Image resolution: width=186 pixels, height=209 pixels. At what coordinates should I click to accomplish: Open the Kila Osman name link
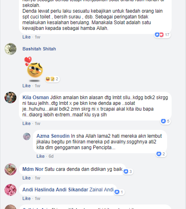click(x=36, y=98)
